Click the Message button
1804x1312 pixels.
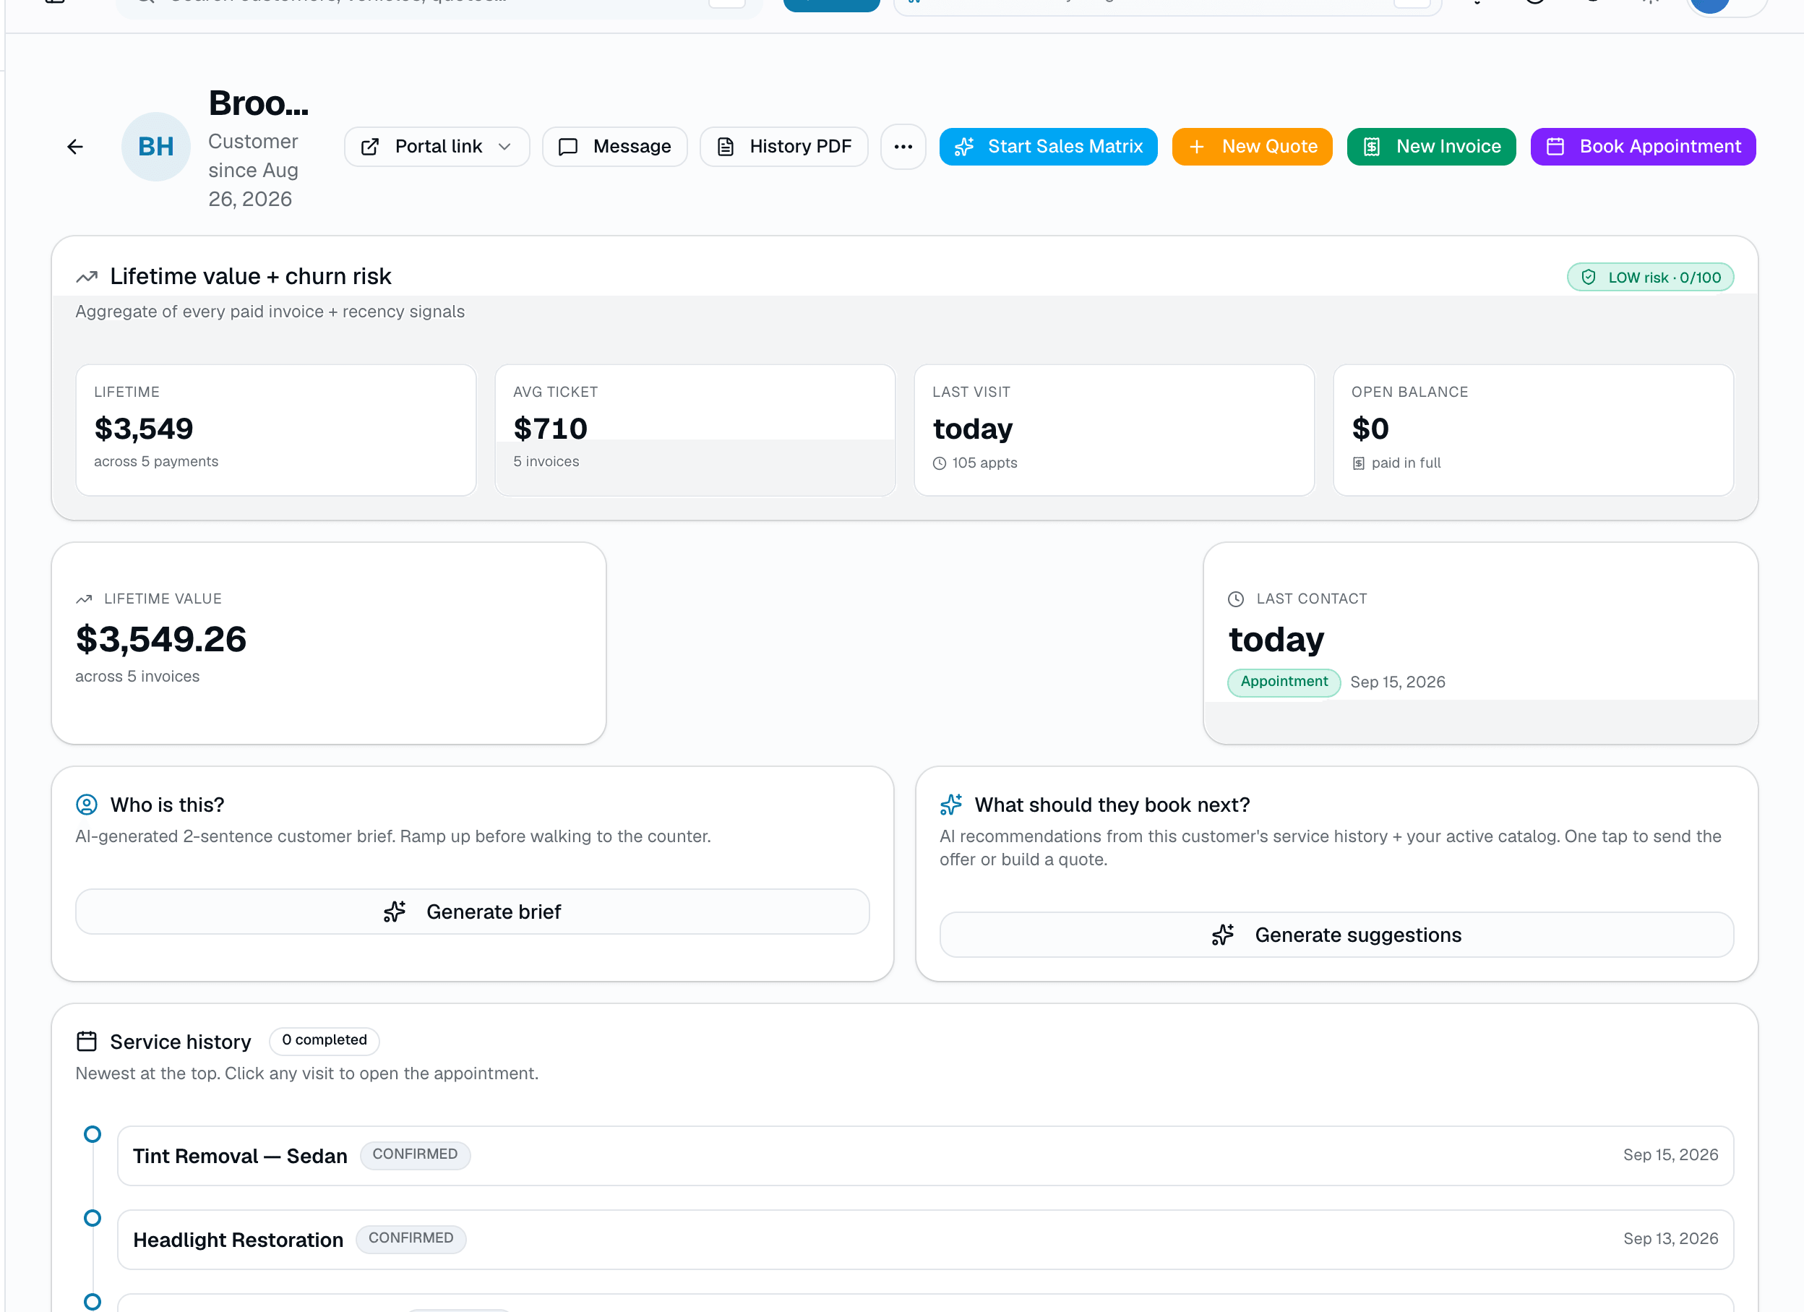pyautogui.click(x=615, y=147)
